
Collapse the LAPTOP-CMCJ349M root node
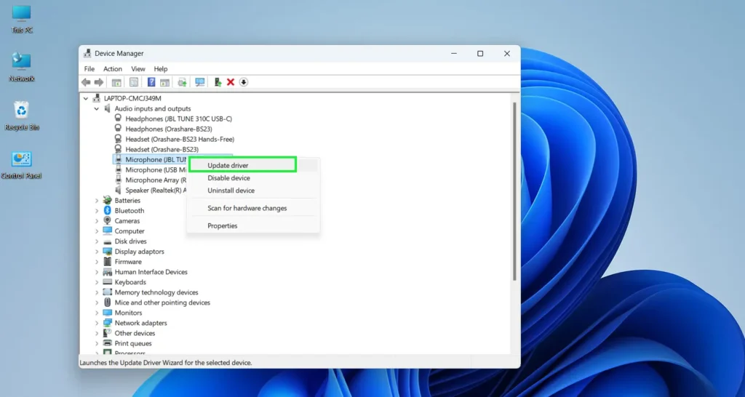click(x=86, y=98)
